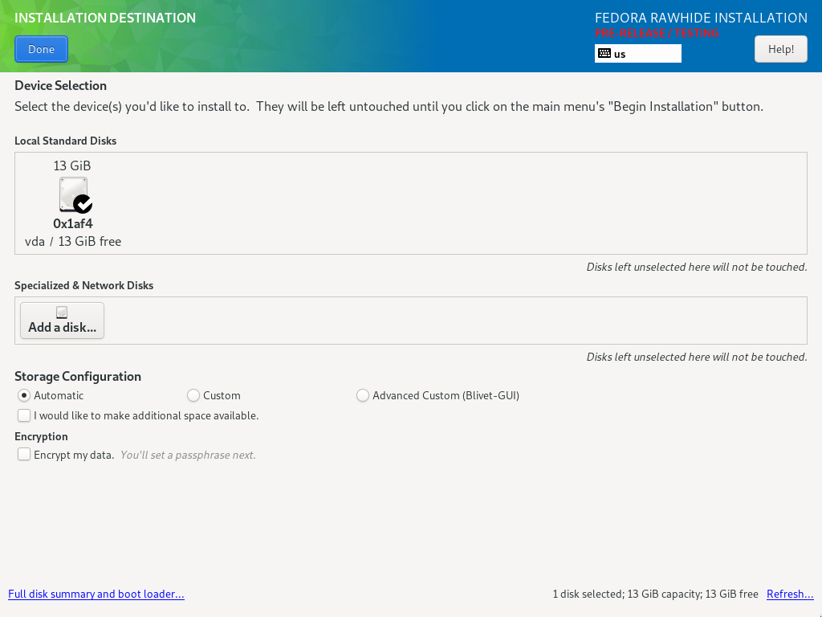Screen dimensions: 822x617
Task: Click the 'Device Selection' heading
Action: pos(61,85)
